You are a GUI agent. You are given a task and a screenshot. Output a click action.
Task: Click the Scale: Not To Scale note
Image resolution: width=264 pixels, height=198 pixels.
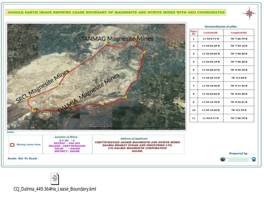(x=22, y=159)
